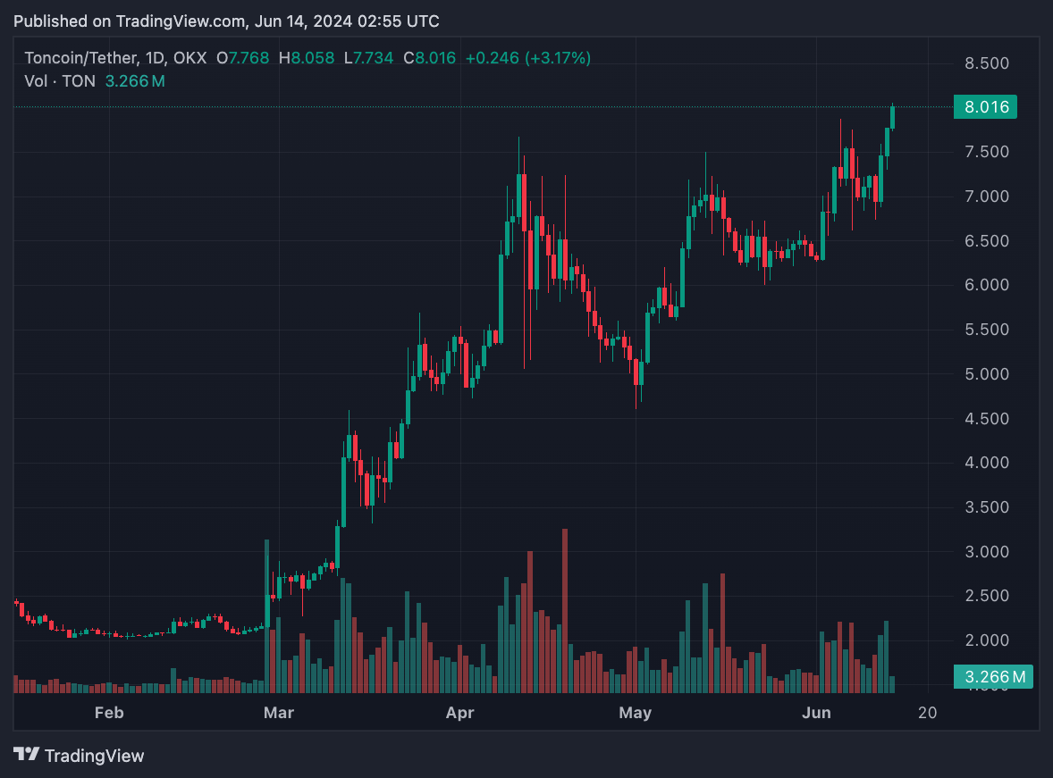Click the open value O7.768
The image size is (1053, 778).
pos(242,58)
